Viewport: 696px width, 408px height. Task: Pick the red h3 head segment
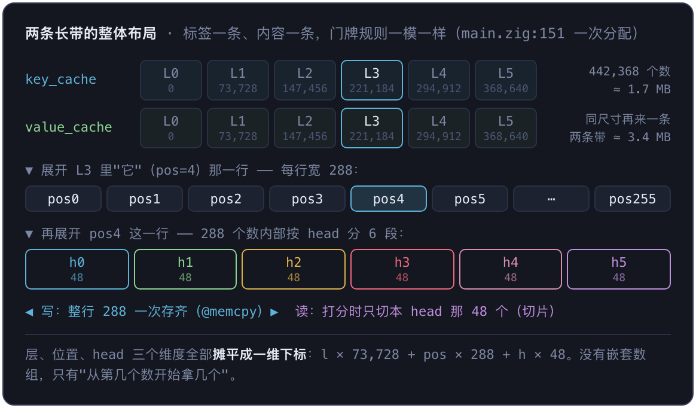pos(402,269)
